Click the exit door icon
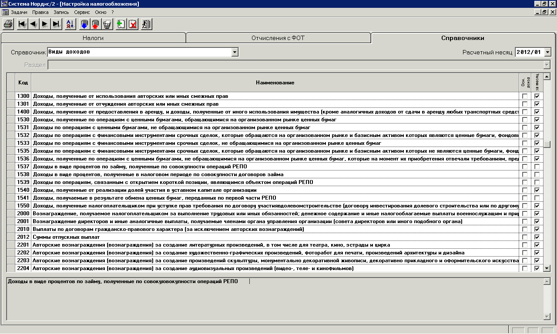557x334 pixels. tap(146, 24)
